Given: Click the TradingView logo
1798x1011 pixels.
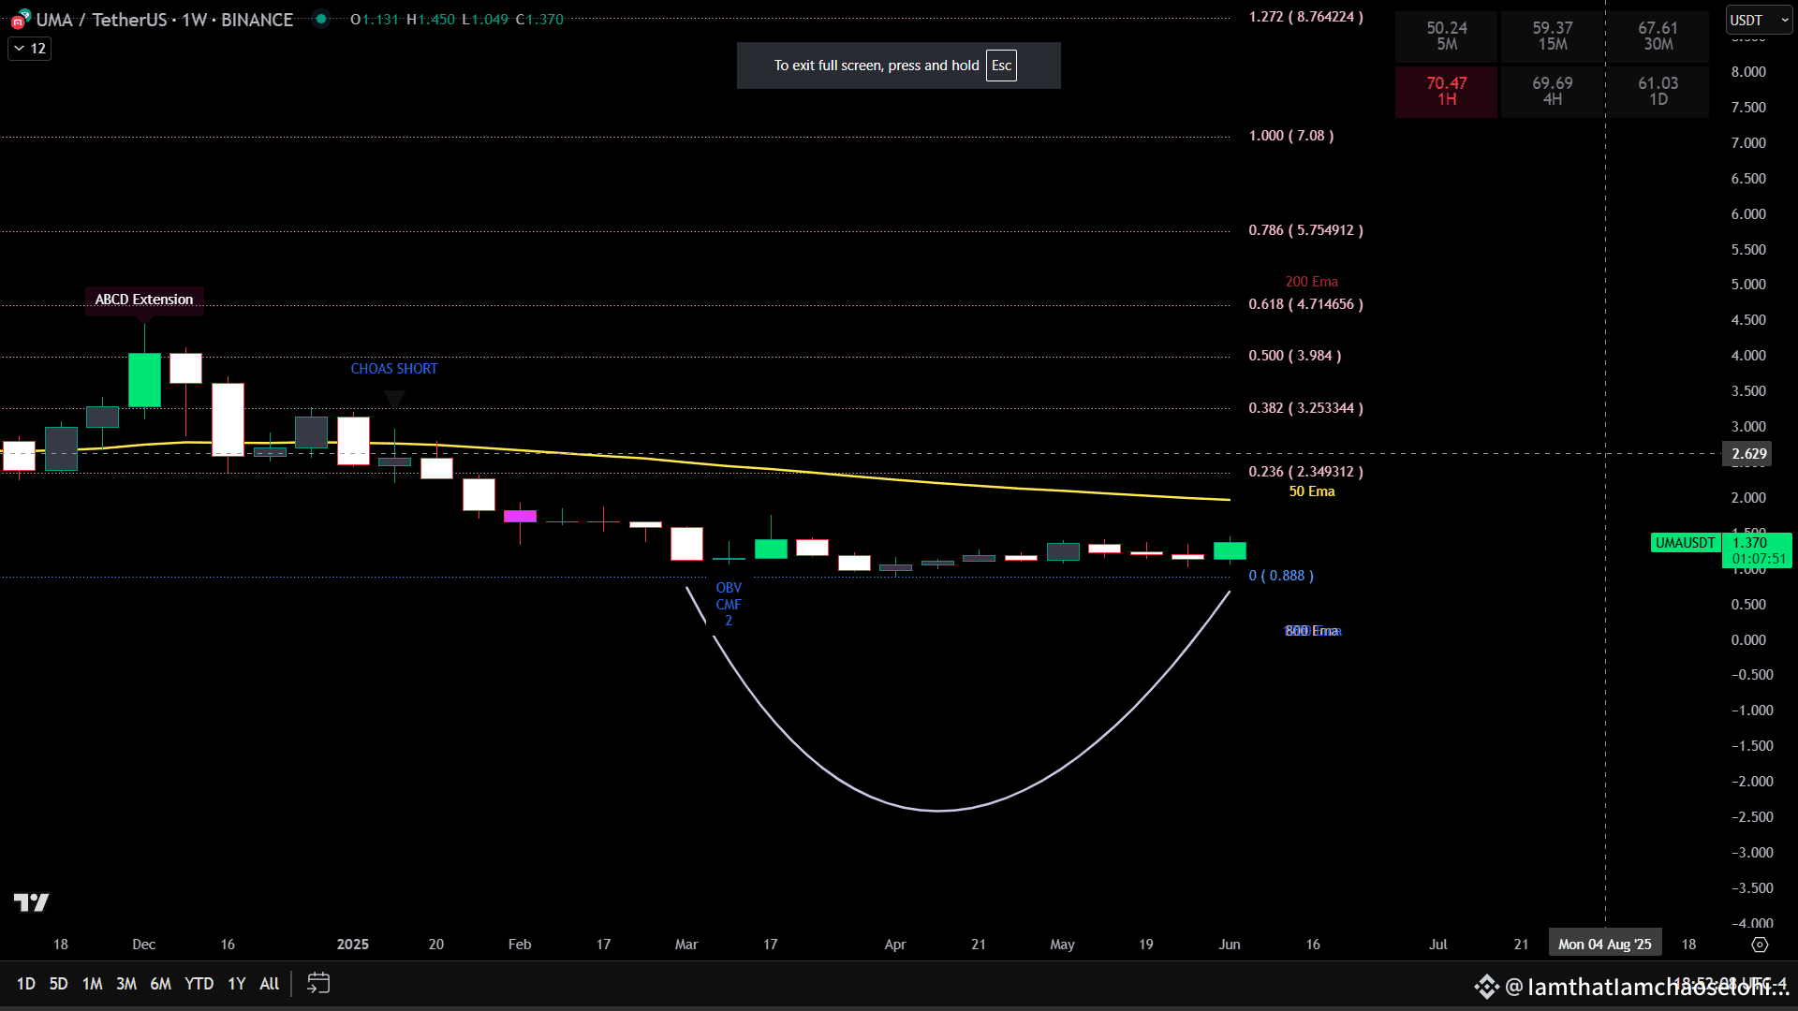Looking at the screenshot, I should [31, 902].
